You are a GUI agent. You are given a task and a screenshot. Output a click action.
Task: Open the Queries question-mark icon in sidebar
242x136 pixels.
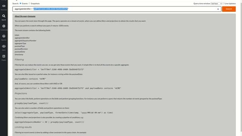tap(4, 36)
